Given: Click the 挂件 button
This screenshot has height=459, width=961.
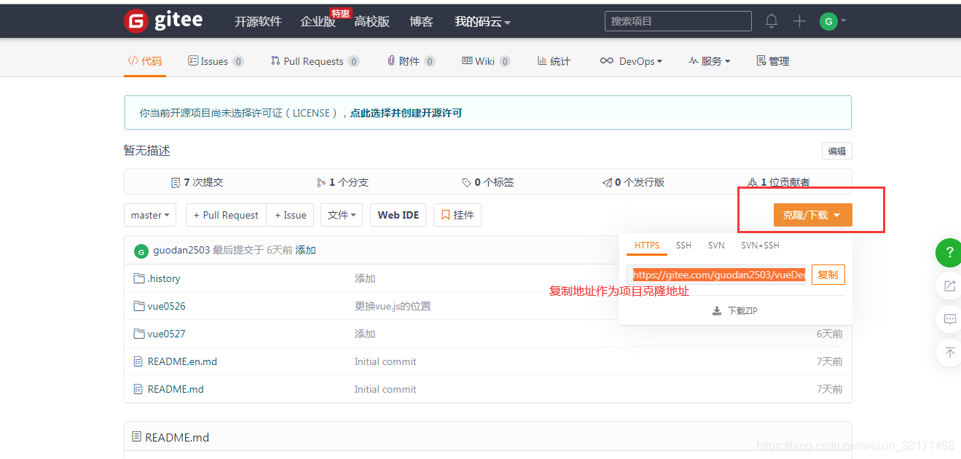Looking at the screenshot, I should coord(458,215).
